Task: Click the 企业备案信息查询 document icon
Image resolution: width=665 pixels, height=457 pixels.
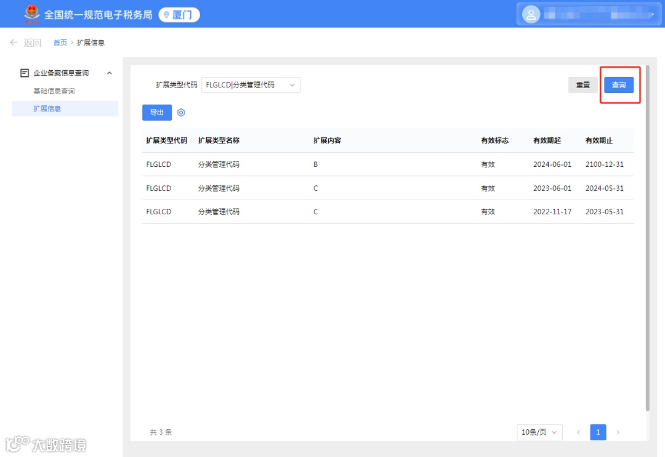Action: 25,73
